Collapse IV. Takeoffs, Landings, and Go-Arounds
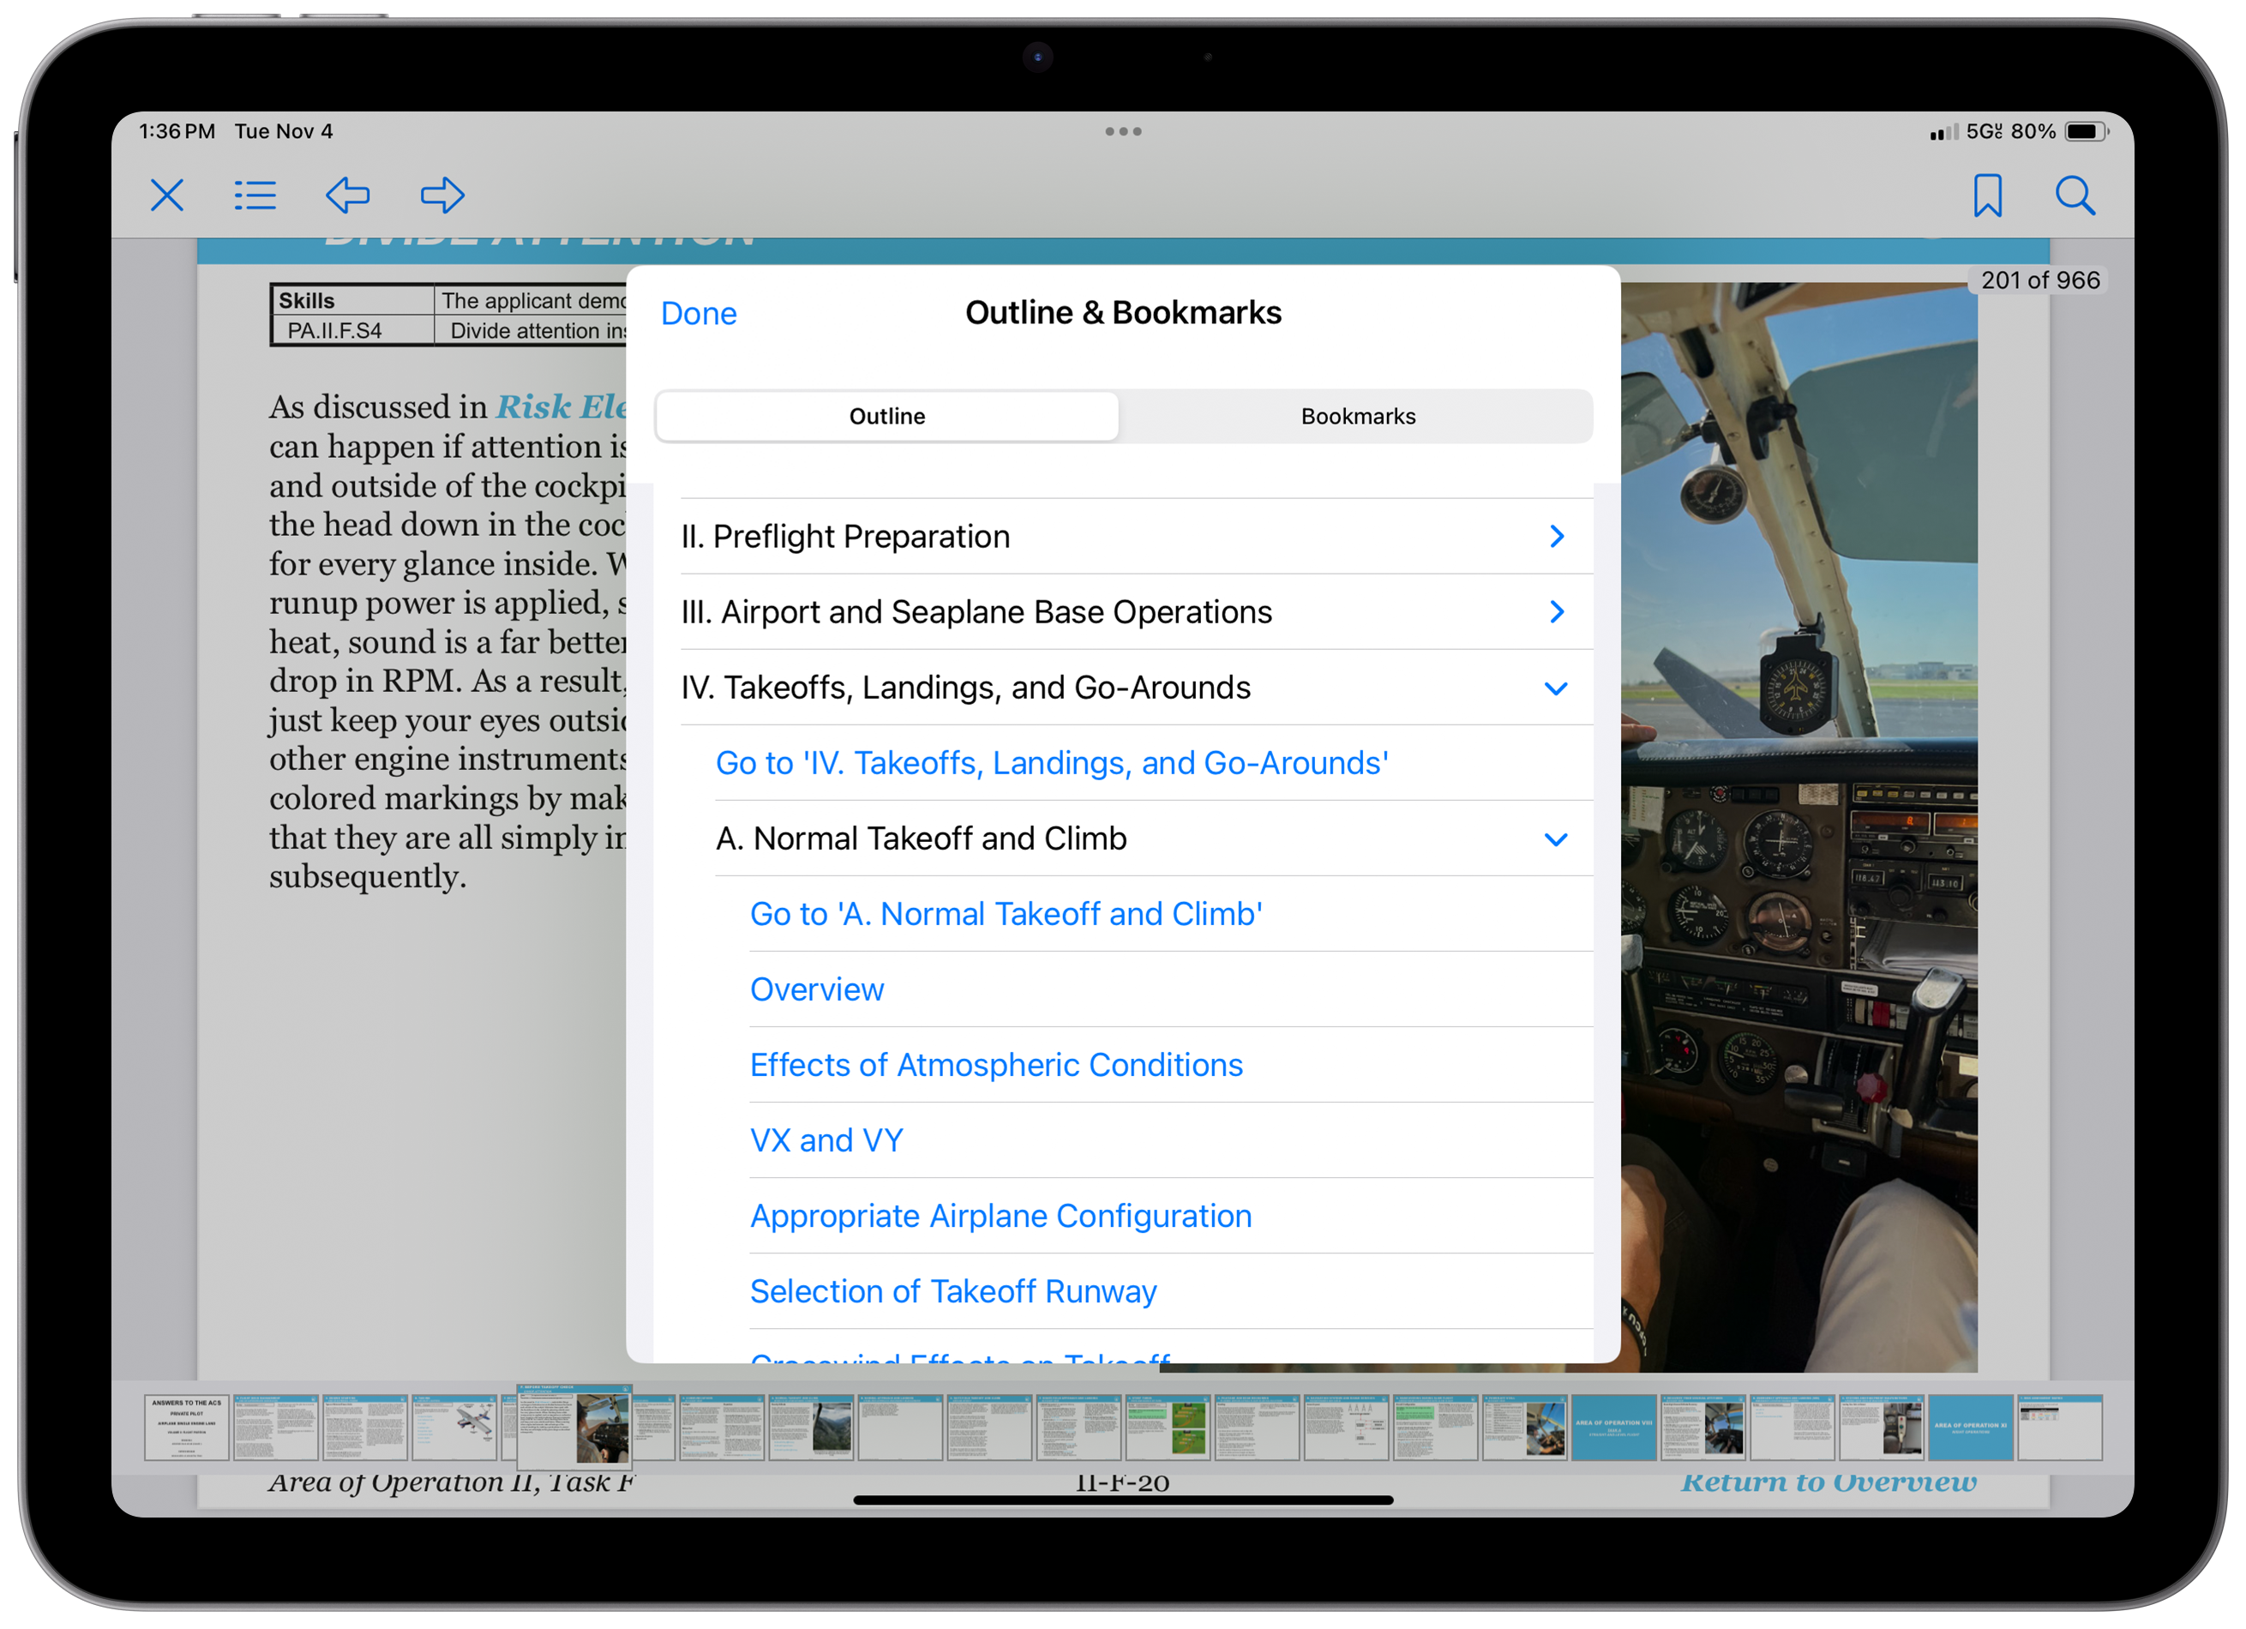 pos(1556,688)
